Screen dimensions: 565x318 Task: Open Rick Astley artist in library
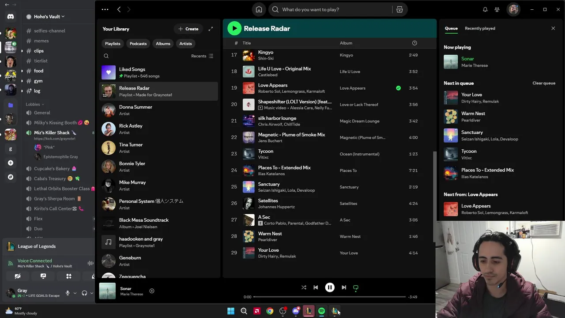click(159, 129)
